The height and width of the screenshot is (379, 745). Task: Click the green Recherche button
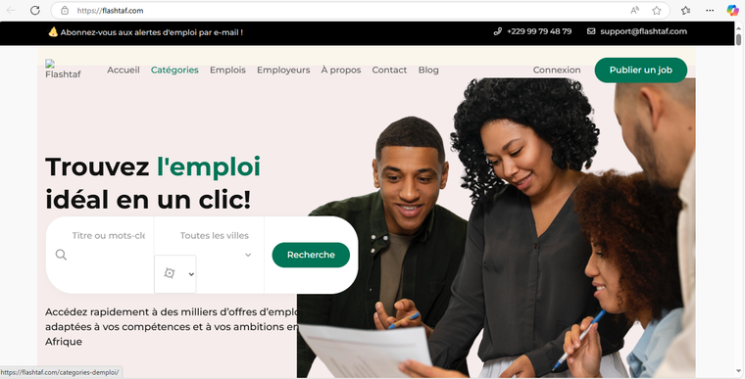coord(311,255)
